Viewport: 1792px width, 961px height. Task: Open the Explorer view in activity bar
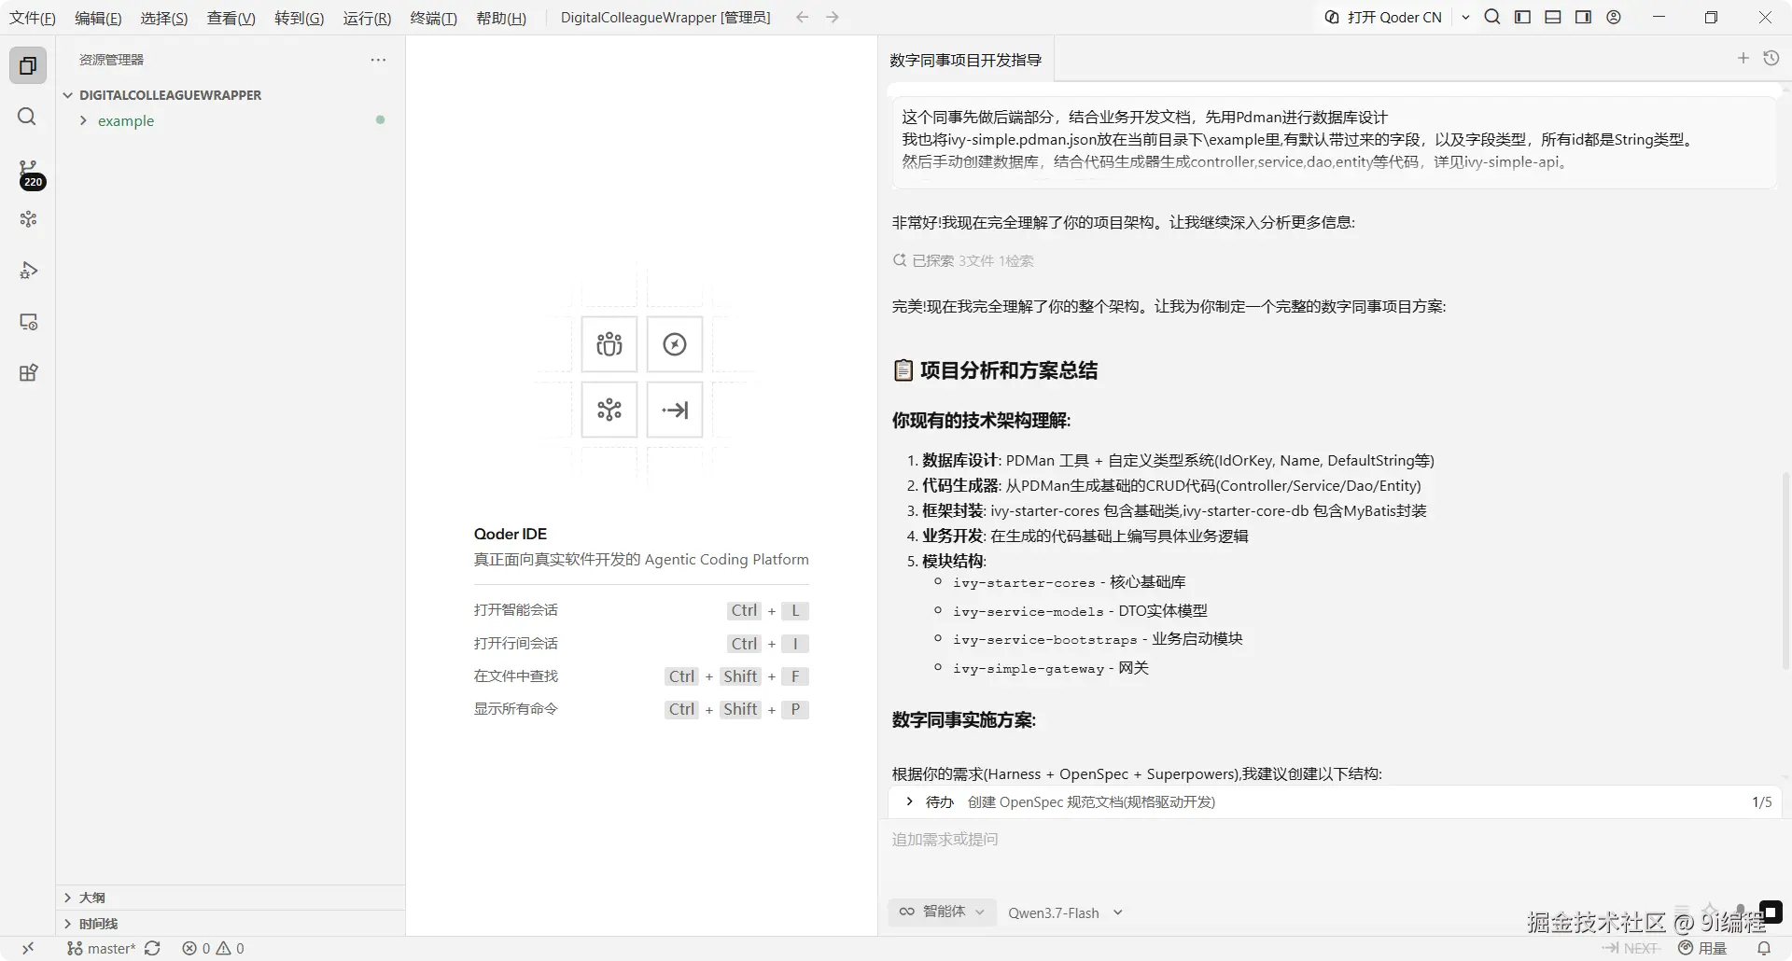pos(28,65)
